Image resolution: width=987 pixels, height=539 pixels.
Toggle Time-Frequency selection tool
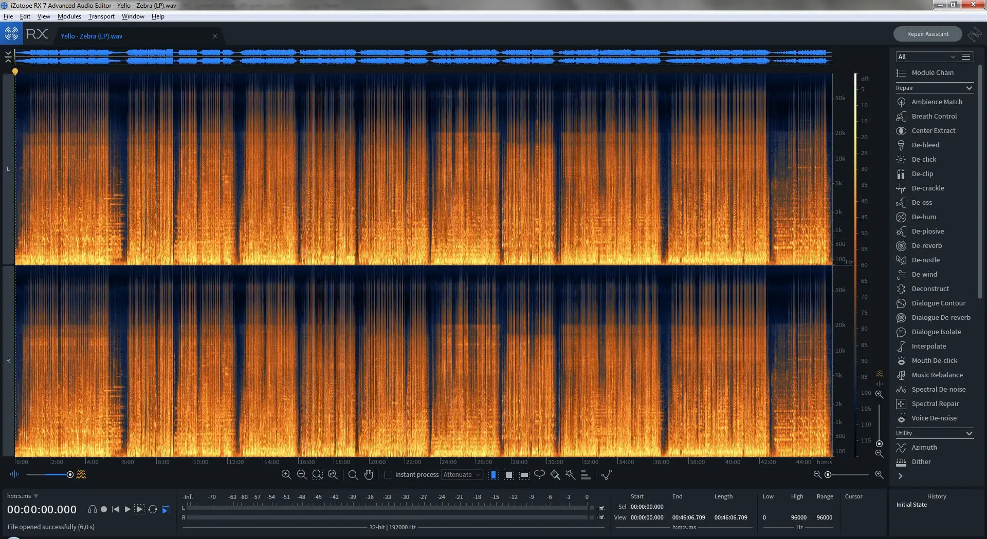[x=509, y=474]
